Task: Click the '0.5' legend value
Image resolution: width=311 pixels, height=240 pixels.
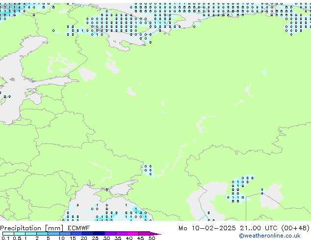Action: (17, 238)
